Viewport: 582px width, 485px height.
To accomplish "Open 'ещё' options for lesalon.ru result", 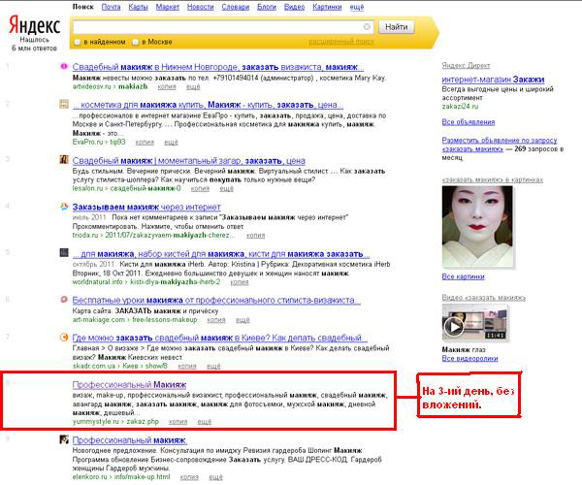I will (x=226, y=188).
